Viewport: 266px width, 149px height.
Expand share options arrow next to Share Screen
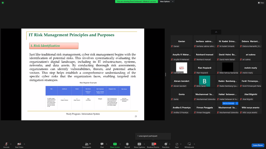tap(120, 144)
